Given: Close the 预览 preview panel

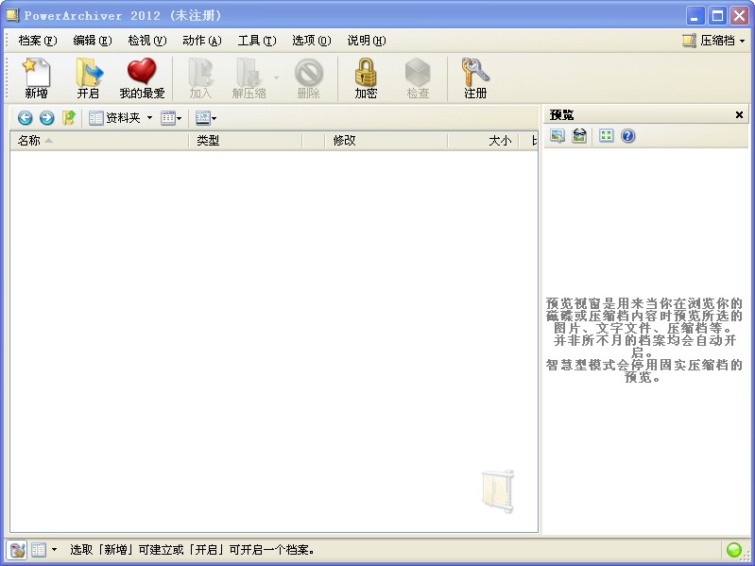Looking at the screenshot, I should tap(739, 115).
